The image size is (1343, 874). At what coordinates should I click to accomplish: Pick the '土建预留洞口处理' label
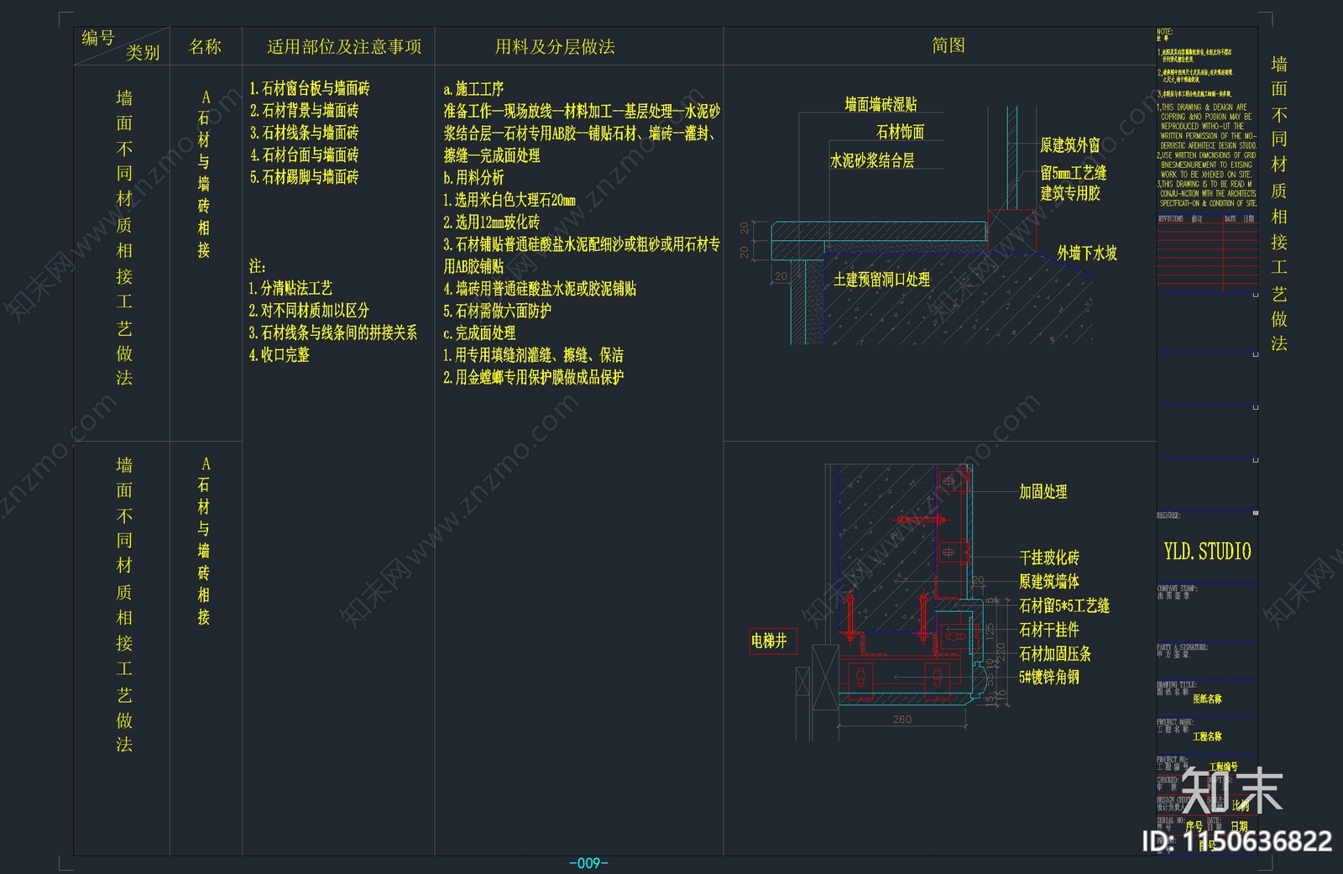pyautogui.click(x=881, y=280)
